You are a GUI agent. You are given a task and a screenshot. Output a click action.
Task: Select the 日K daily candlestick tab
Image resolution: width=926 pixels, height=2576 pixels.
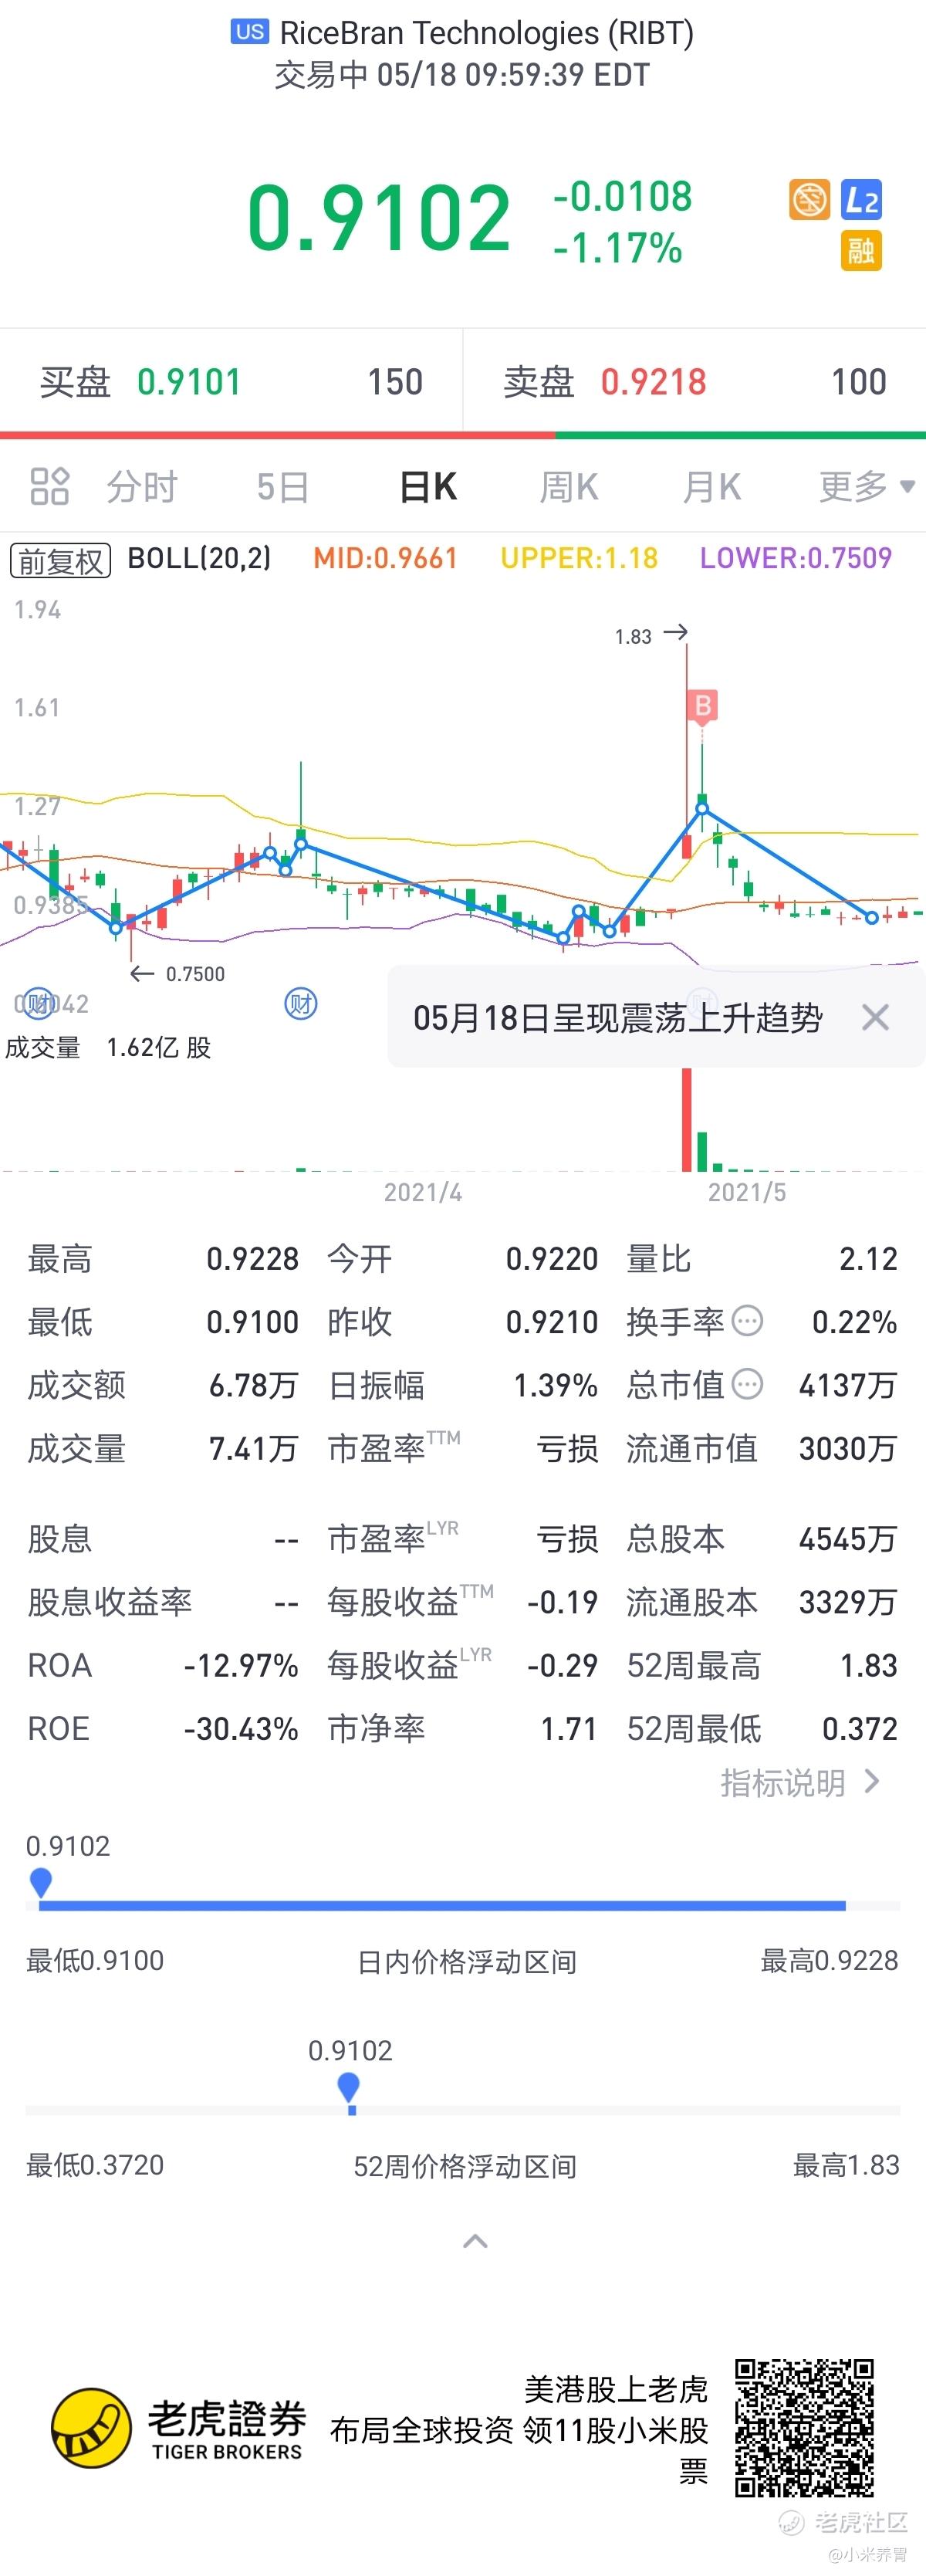point(428,487)
